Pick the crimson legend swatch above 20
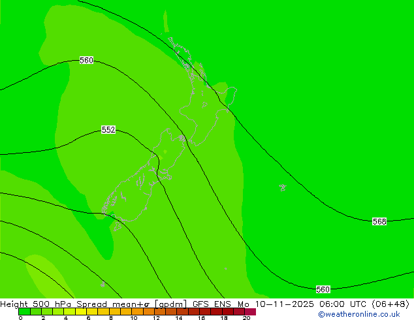Screen dimensions: 414x320 pyautogui.click(x=250, y=312)
